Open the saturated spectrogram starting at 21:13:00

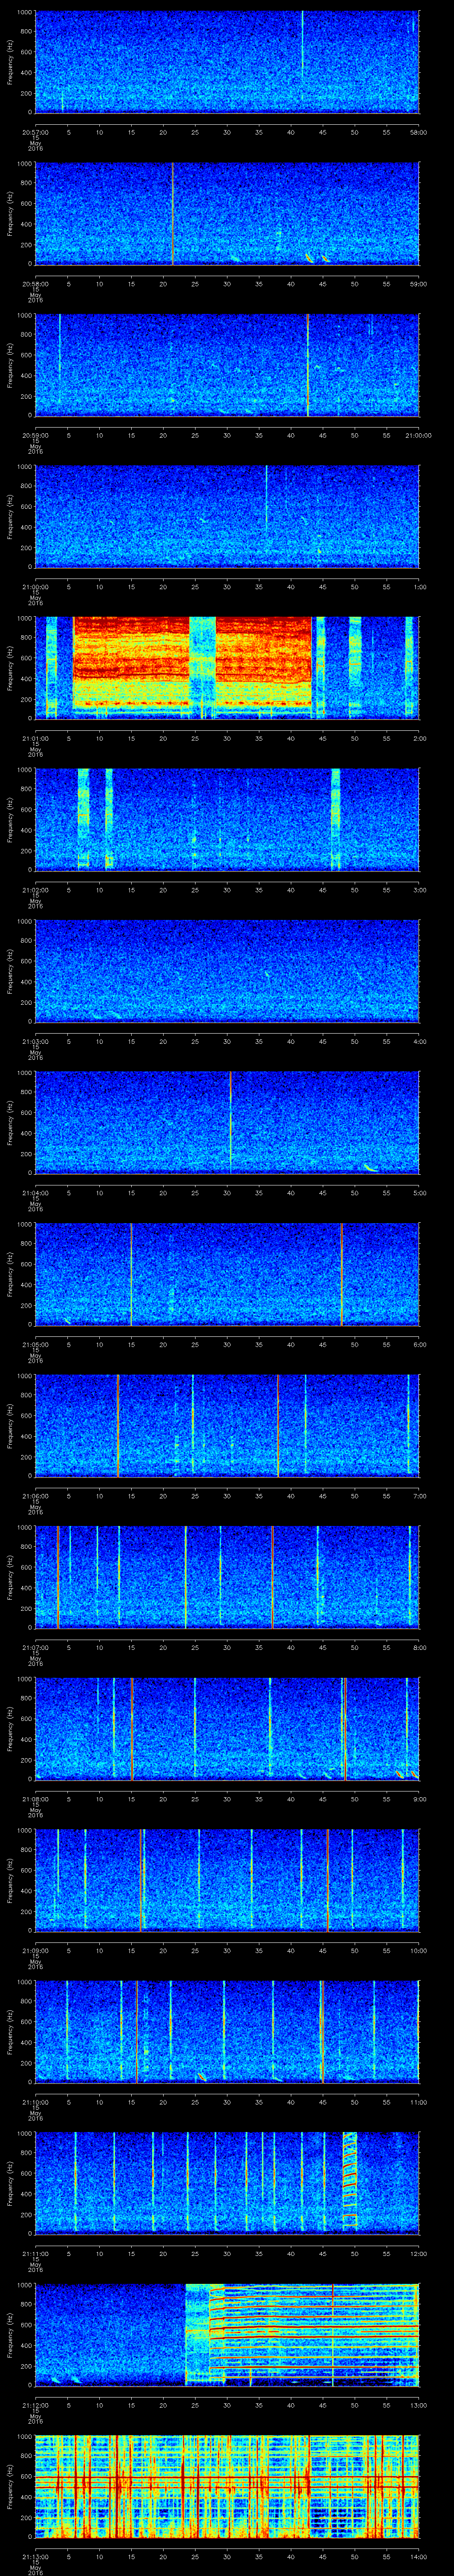pyautogui.click(x=227, y=2487)
